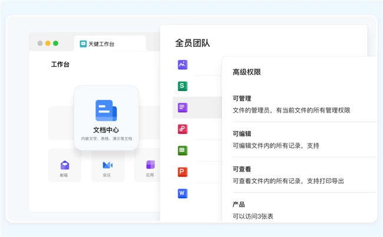Choose the 可管理 permission option
Screen dimensions: 383x237
click(x=243, y=98)
